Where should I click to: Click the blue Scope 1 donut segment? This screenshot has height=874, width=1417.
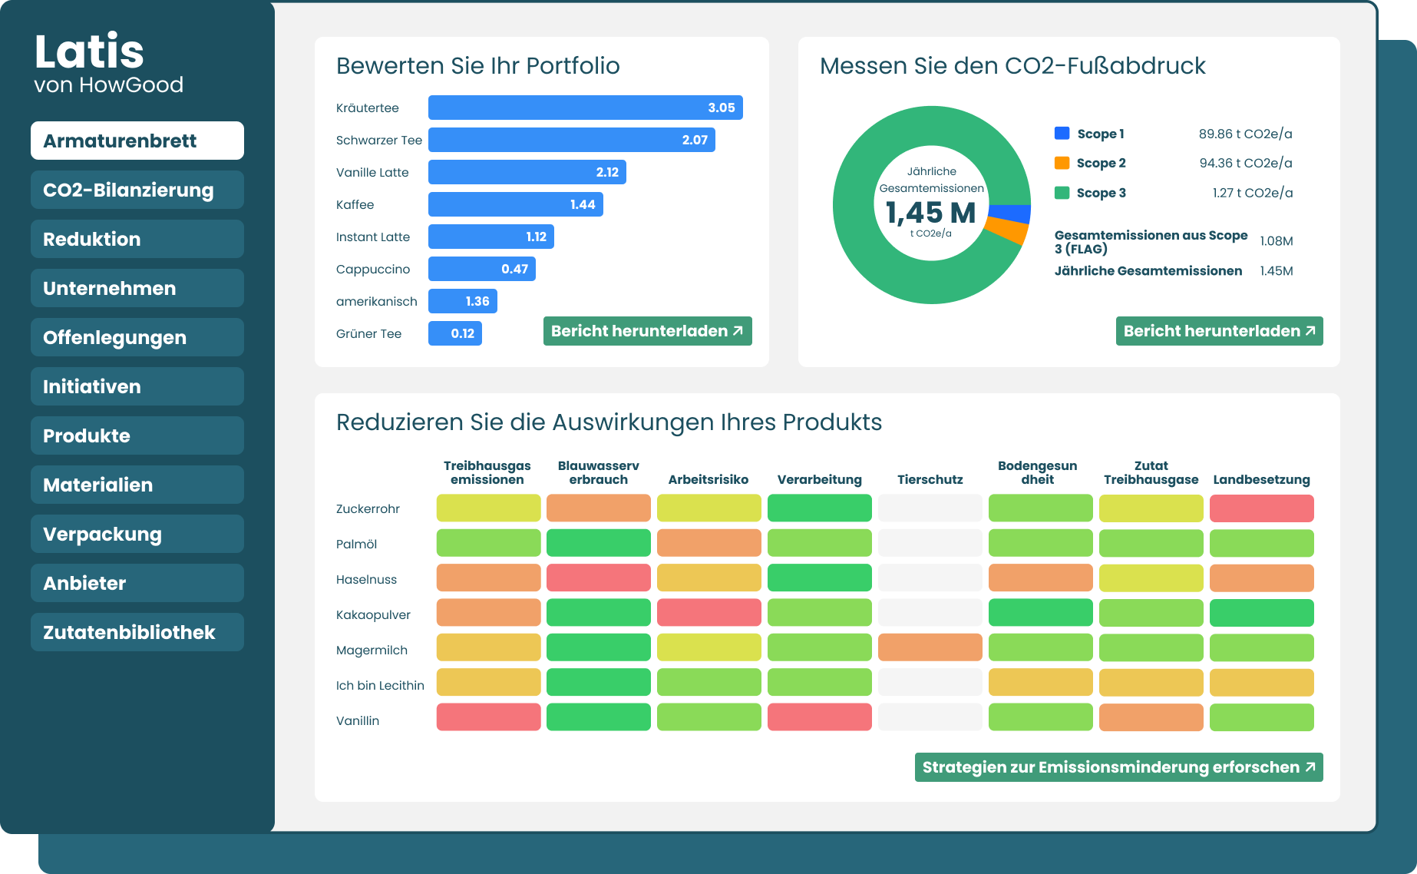tap(1010, 214)
